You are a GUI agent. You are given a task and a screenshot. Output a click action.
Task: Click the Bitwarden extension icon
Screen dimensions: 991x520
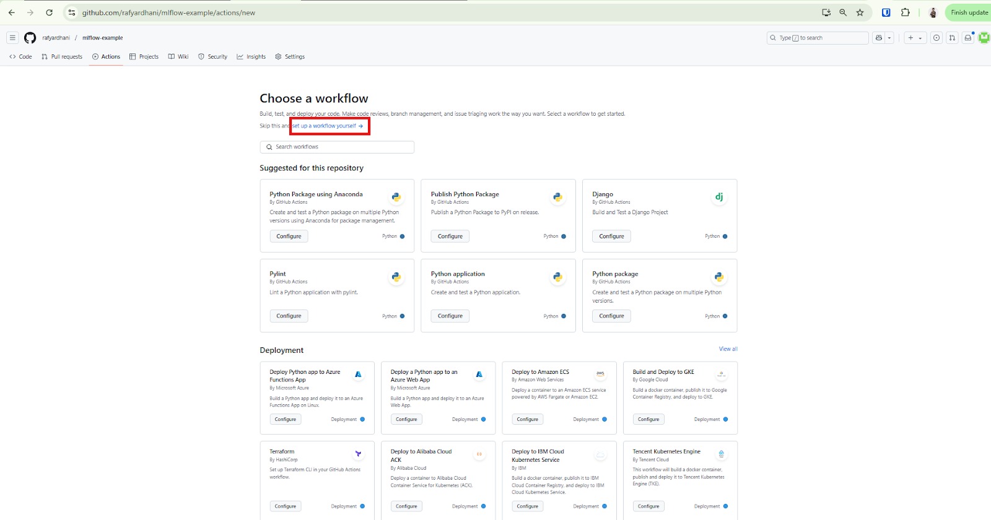pyautogui.click(x=886, y=12)
